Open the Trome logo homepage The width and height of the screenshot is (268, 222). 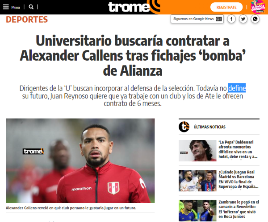(x=129, y=7)
